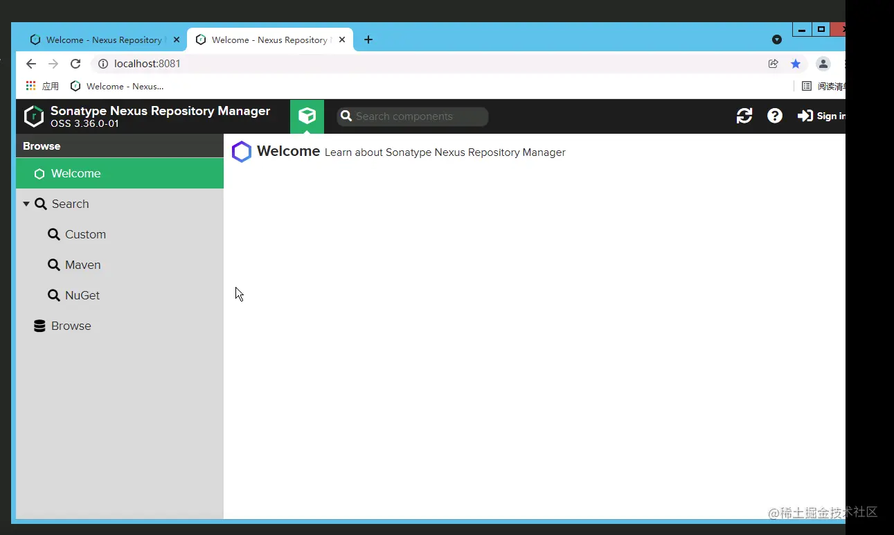Click the Browse database stack icon
This screenshot has width=894, height=535.
(x=39, y=326)
